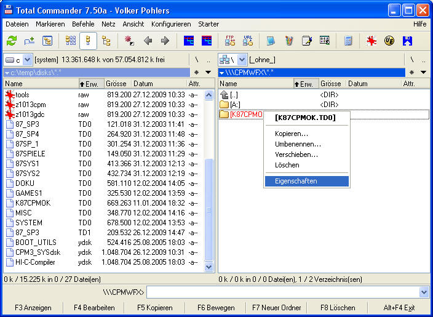Click the c:\temp\disks path bar

tap(97, 73)
